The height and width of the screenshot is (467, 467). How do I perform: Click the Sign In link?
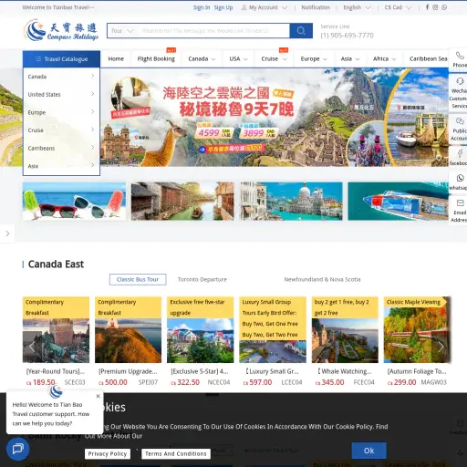click(x=202, y=7)
